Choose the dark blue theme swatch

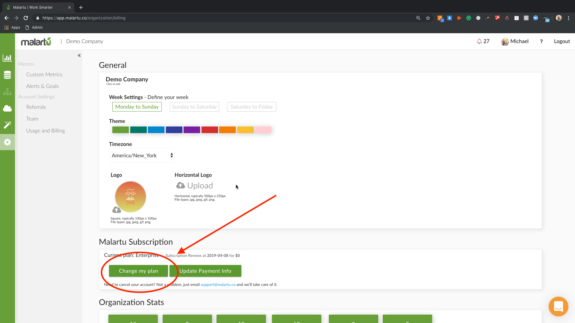[174, 130]
